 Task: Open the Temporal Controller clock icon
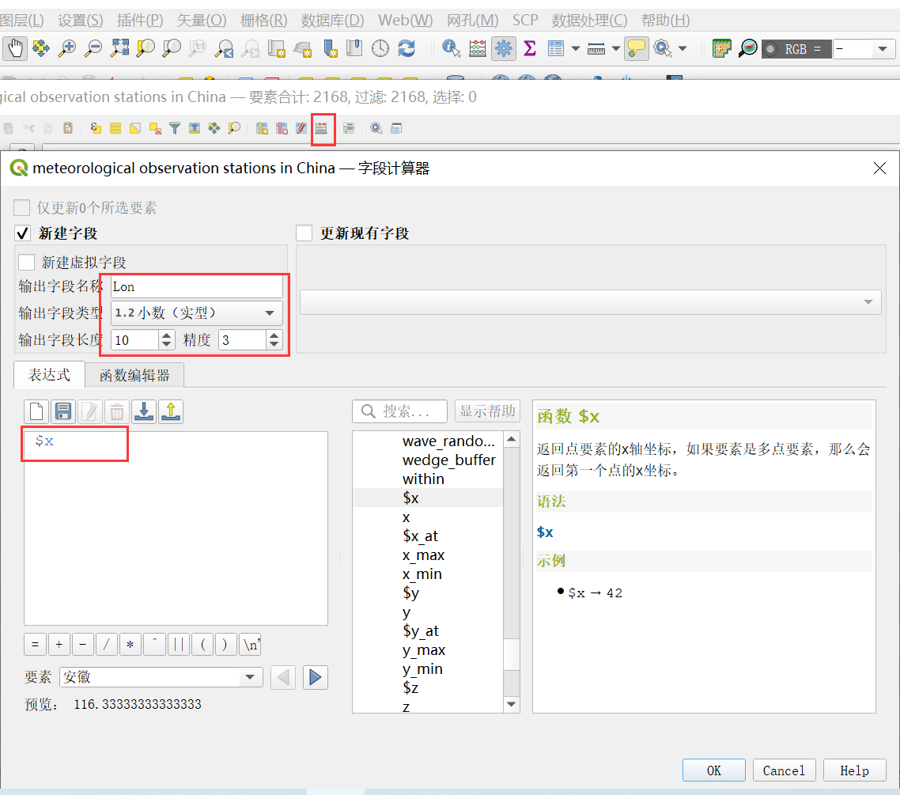380,48
